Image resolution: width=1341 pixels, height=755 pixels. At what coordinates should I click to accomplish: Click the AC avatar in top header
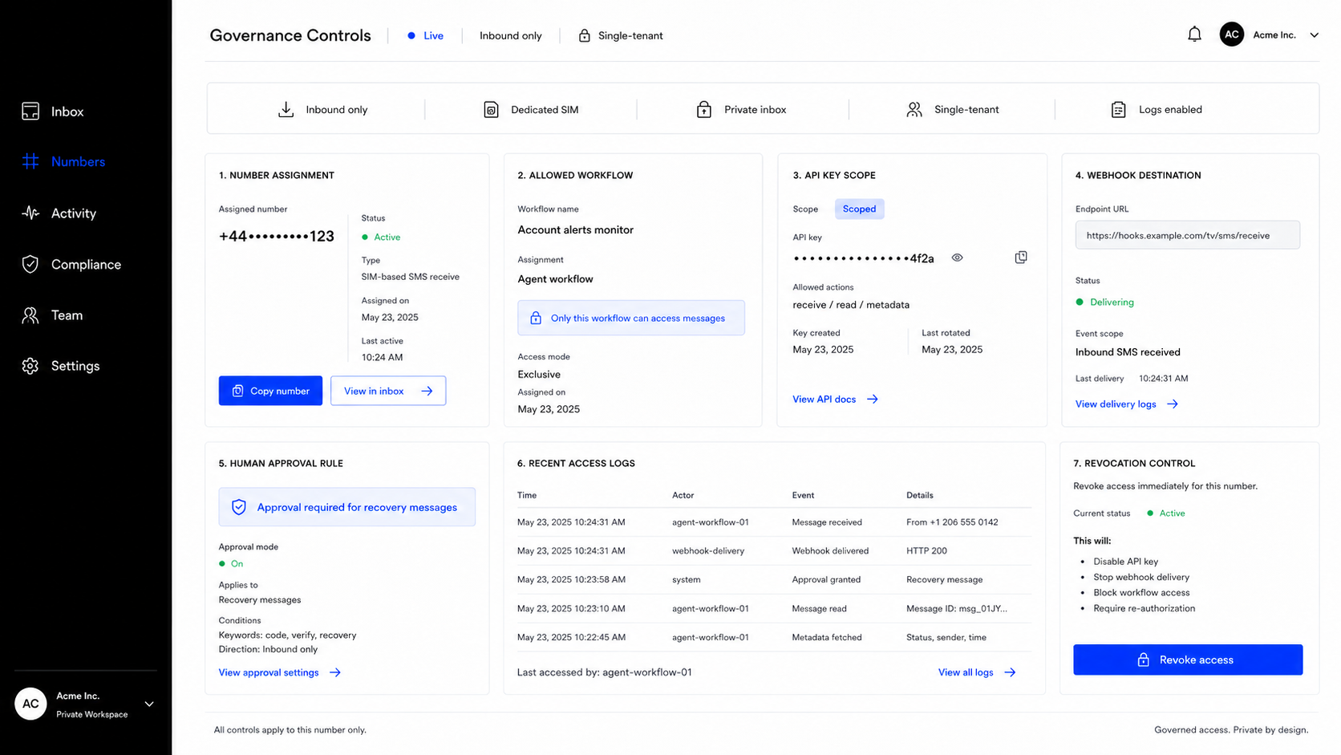(1231, 35)
